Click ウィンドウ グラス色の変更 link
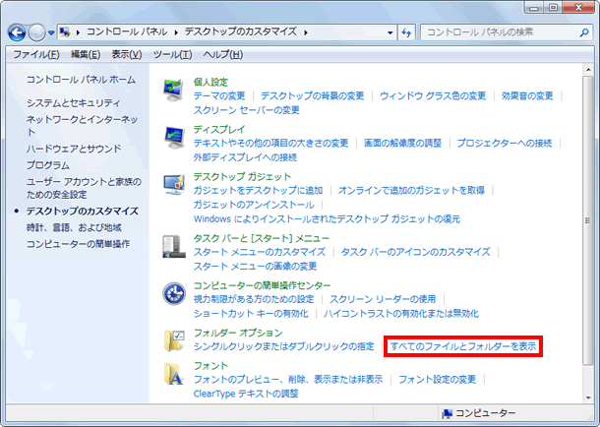 [433, 95]
